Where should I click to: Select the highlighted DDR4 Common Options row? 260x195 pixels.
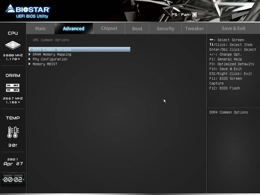[76, 49]
